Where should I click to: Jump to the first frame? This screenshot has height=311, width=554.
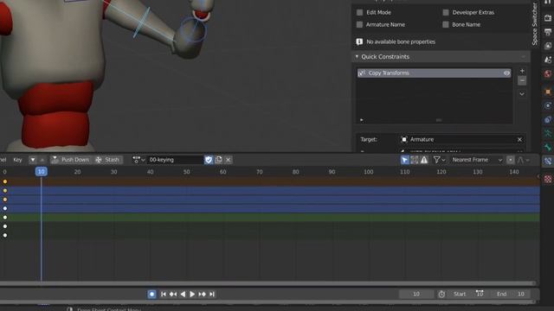tap(164, 294)
